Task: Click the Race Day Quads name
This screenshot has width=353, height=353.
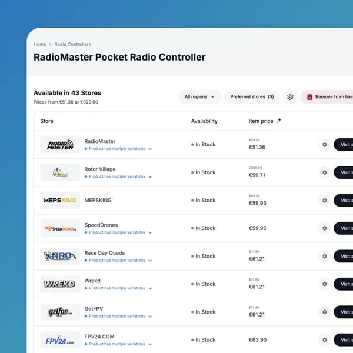Action: [105, 253]
